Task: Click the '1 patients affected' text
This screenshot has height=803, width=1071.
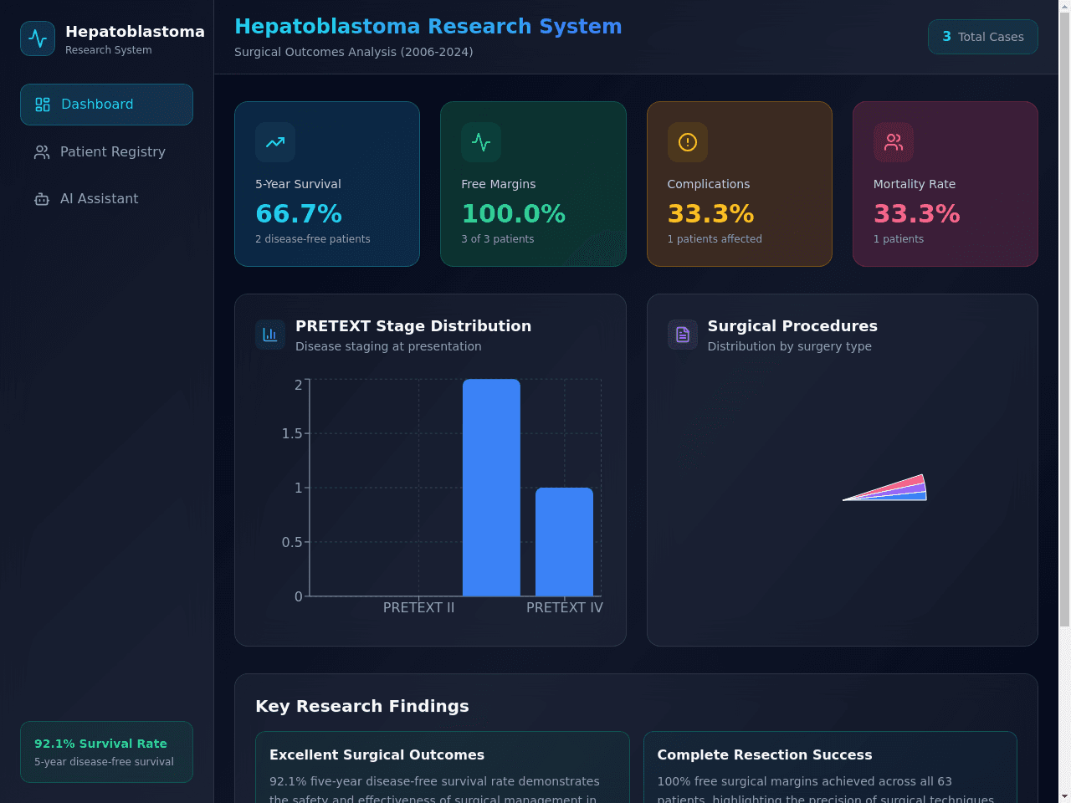Action: [x=715, y=239]
